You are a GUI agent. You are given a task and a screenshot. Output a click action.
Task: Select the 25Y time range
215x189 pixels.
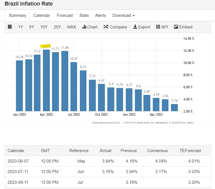coord(57,27)
